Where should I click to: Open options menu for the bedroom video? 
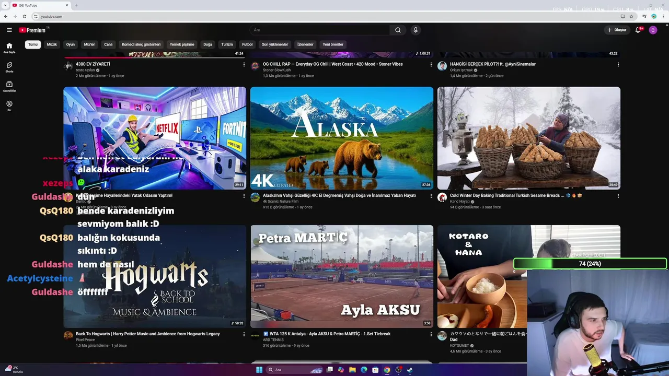coord(244,196)
